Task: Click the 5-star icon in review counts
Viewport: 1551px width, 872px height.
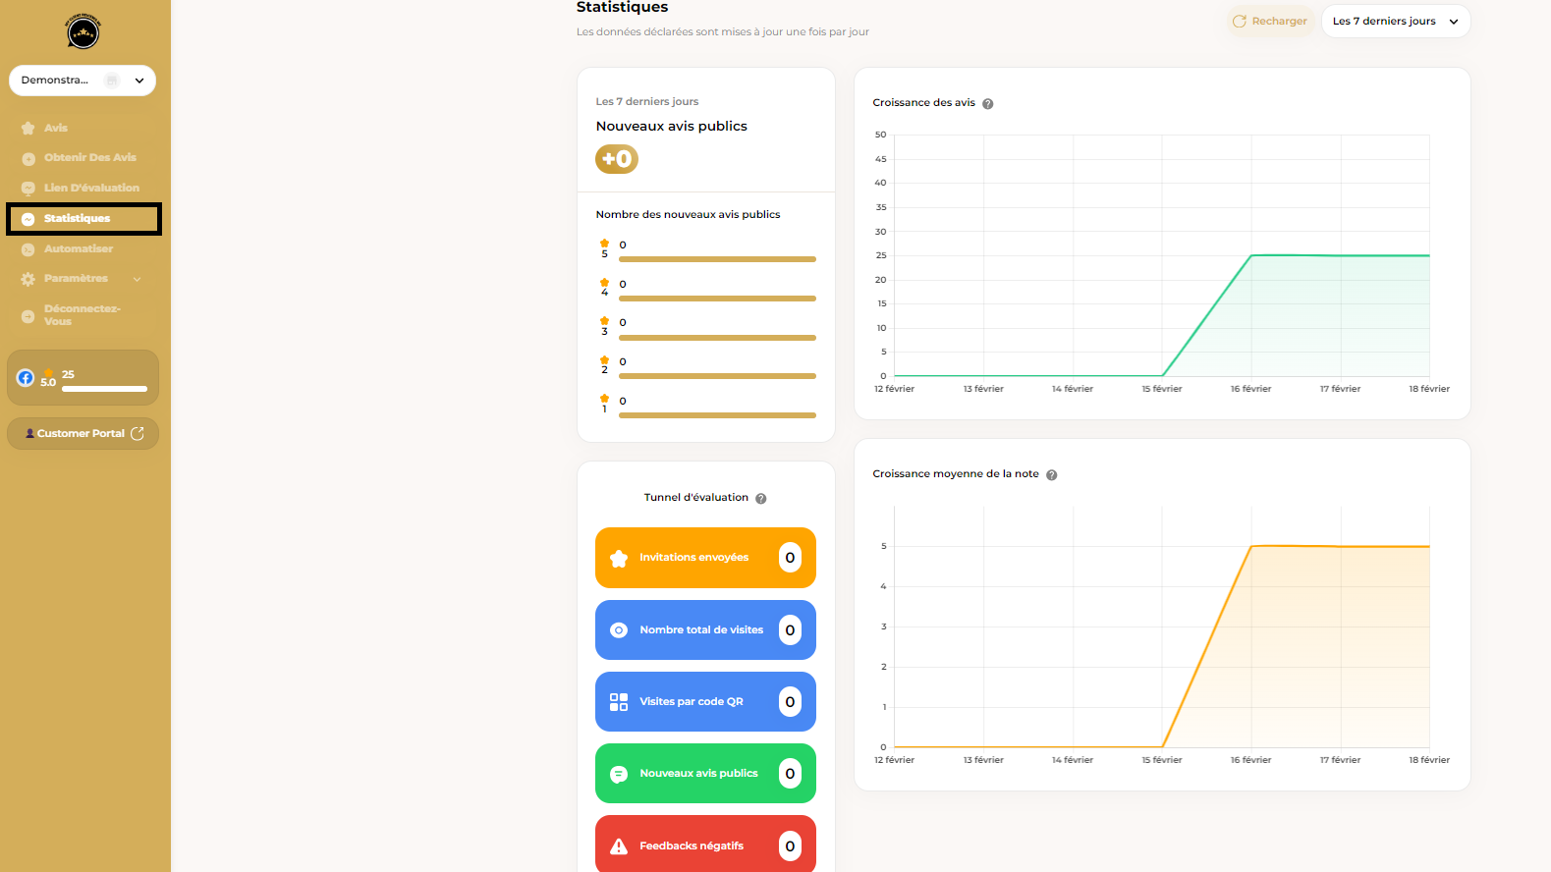Action: point(604,244)
